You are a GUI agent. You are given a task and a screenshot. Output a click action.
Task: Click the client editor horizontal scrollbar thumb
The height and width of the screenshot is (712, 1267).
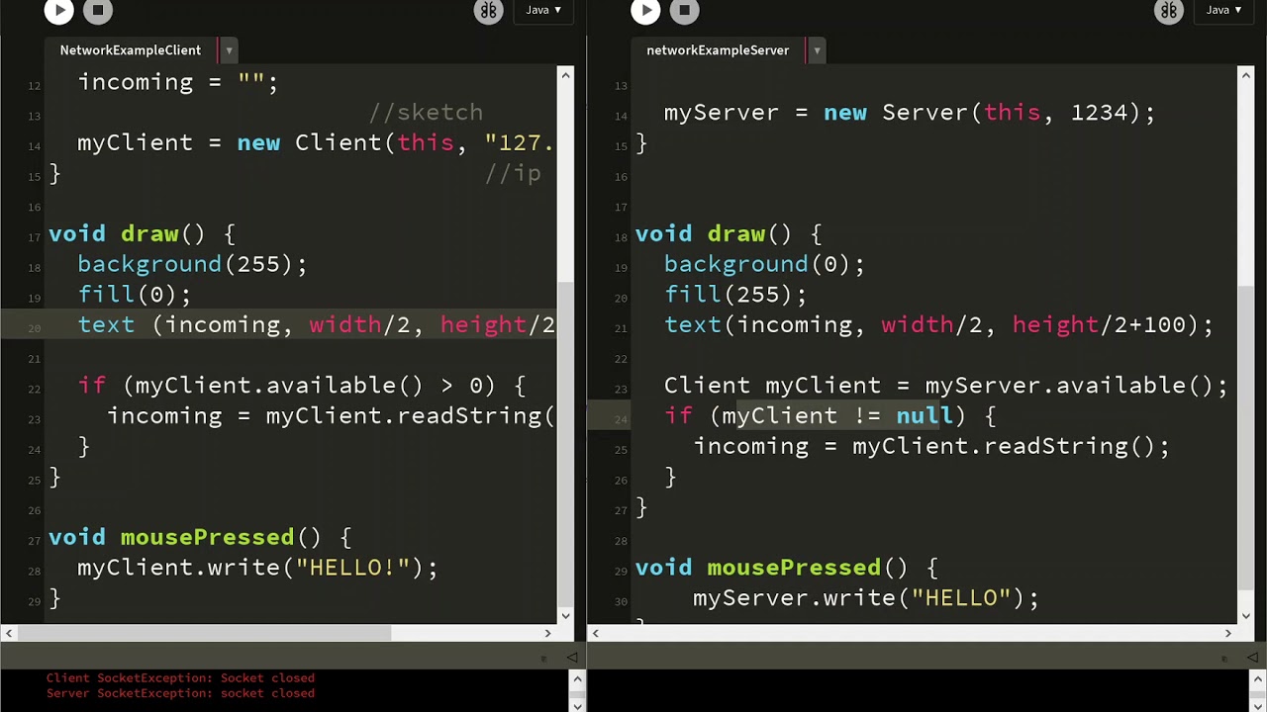click(x=205, y=633)
